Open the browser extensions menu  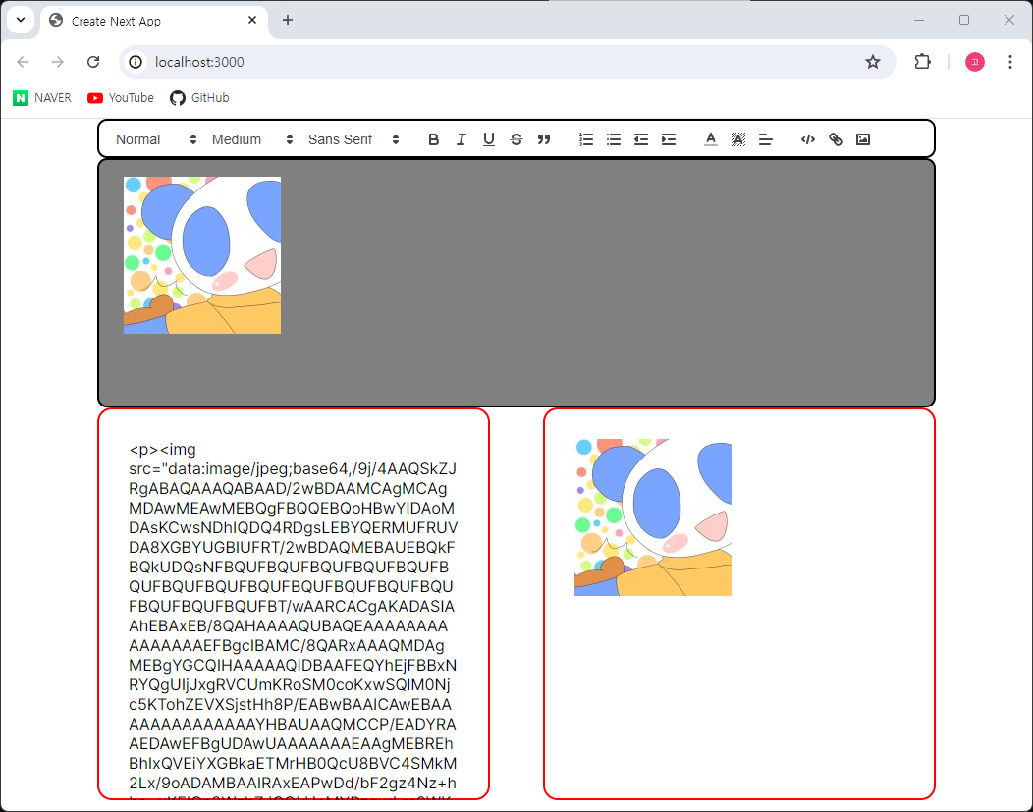(x=922, y=62)
